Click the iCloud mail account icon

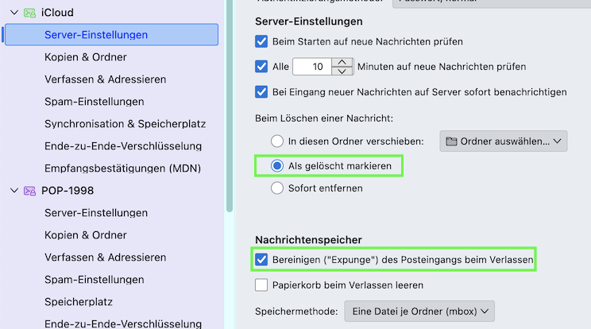[x=29, y=13]
